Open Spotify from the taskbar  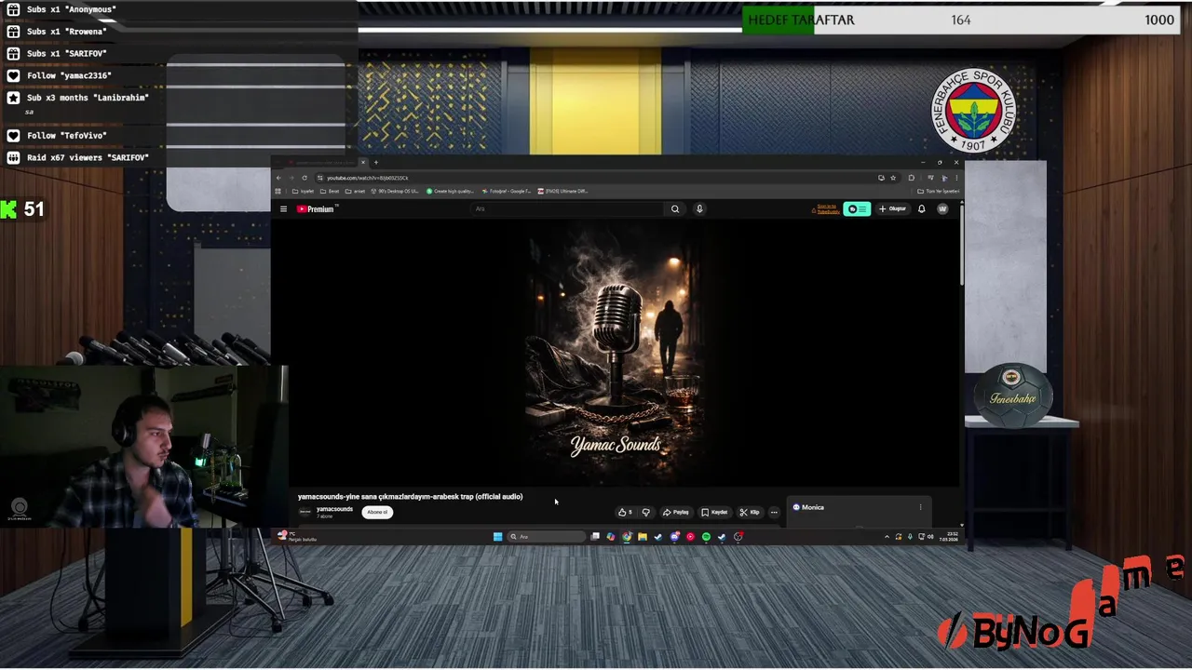pos(706,536)
